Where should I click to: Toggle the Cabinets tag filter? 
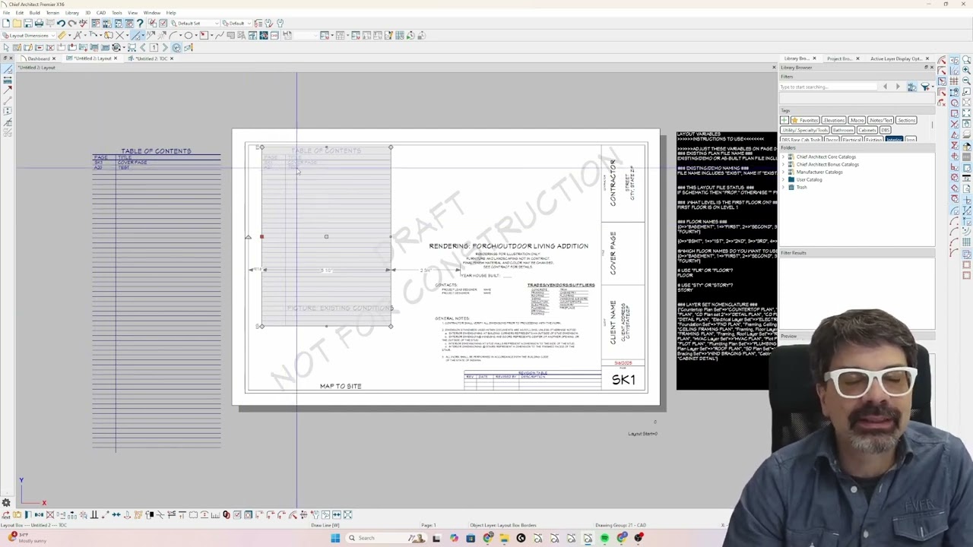867,130
